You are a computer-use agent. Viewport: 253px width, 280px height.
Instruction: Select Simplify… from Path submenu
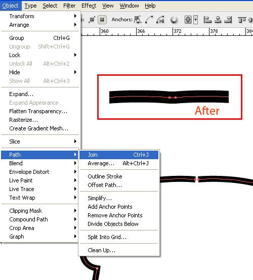(x=119, y=198)
